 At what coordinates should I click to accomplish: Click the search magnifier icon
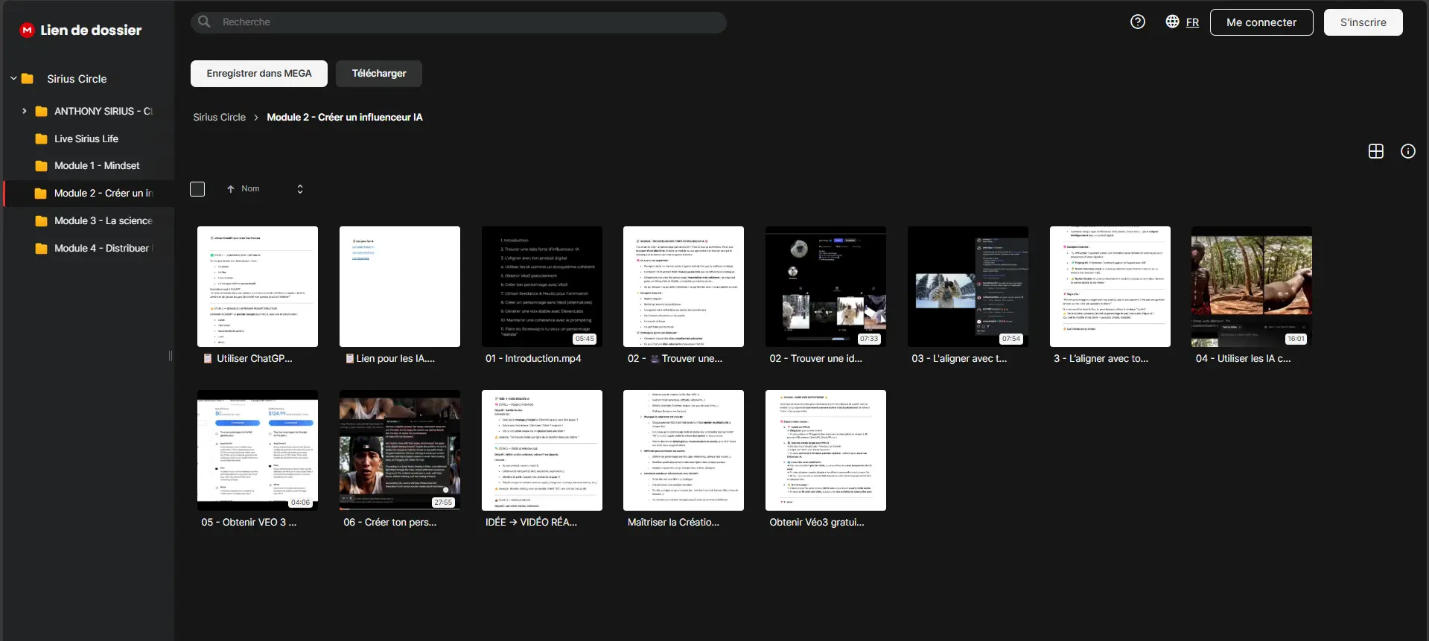(x=204, y=22)
